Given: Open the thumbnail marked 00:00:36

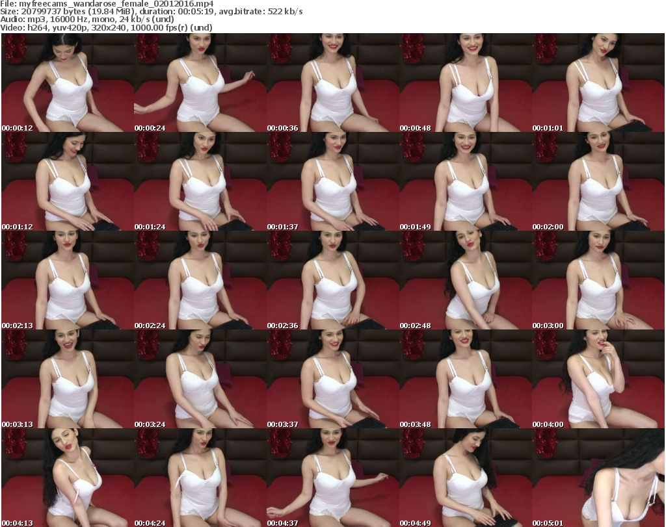Looking at the screenshot, I should coord(333,83).
